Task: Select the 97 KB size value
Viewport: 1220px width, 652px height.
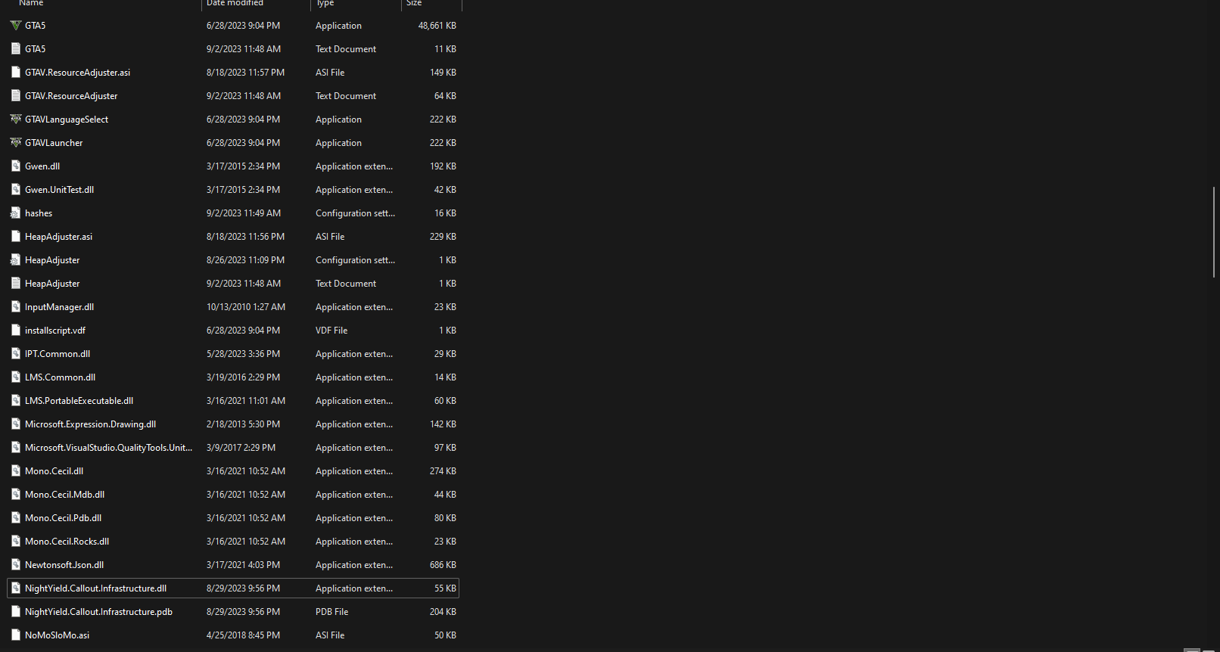Action: tap(445, 448)
